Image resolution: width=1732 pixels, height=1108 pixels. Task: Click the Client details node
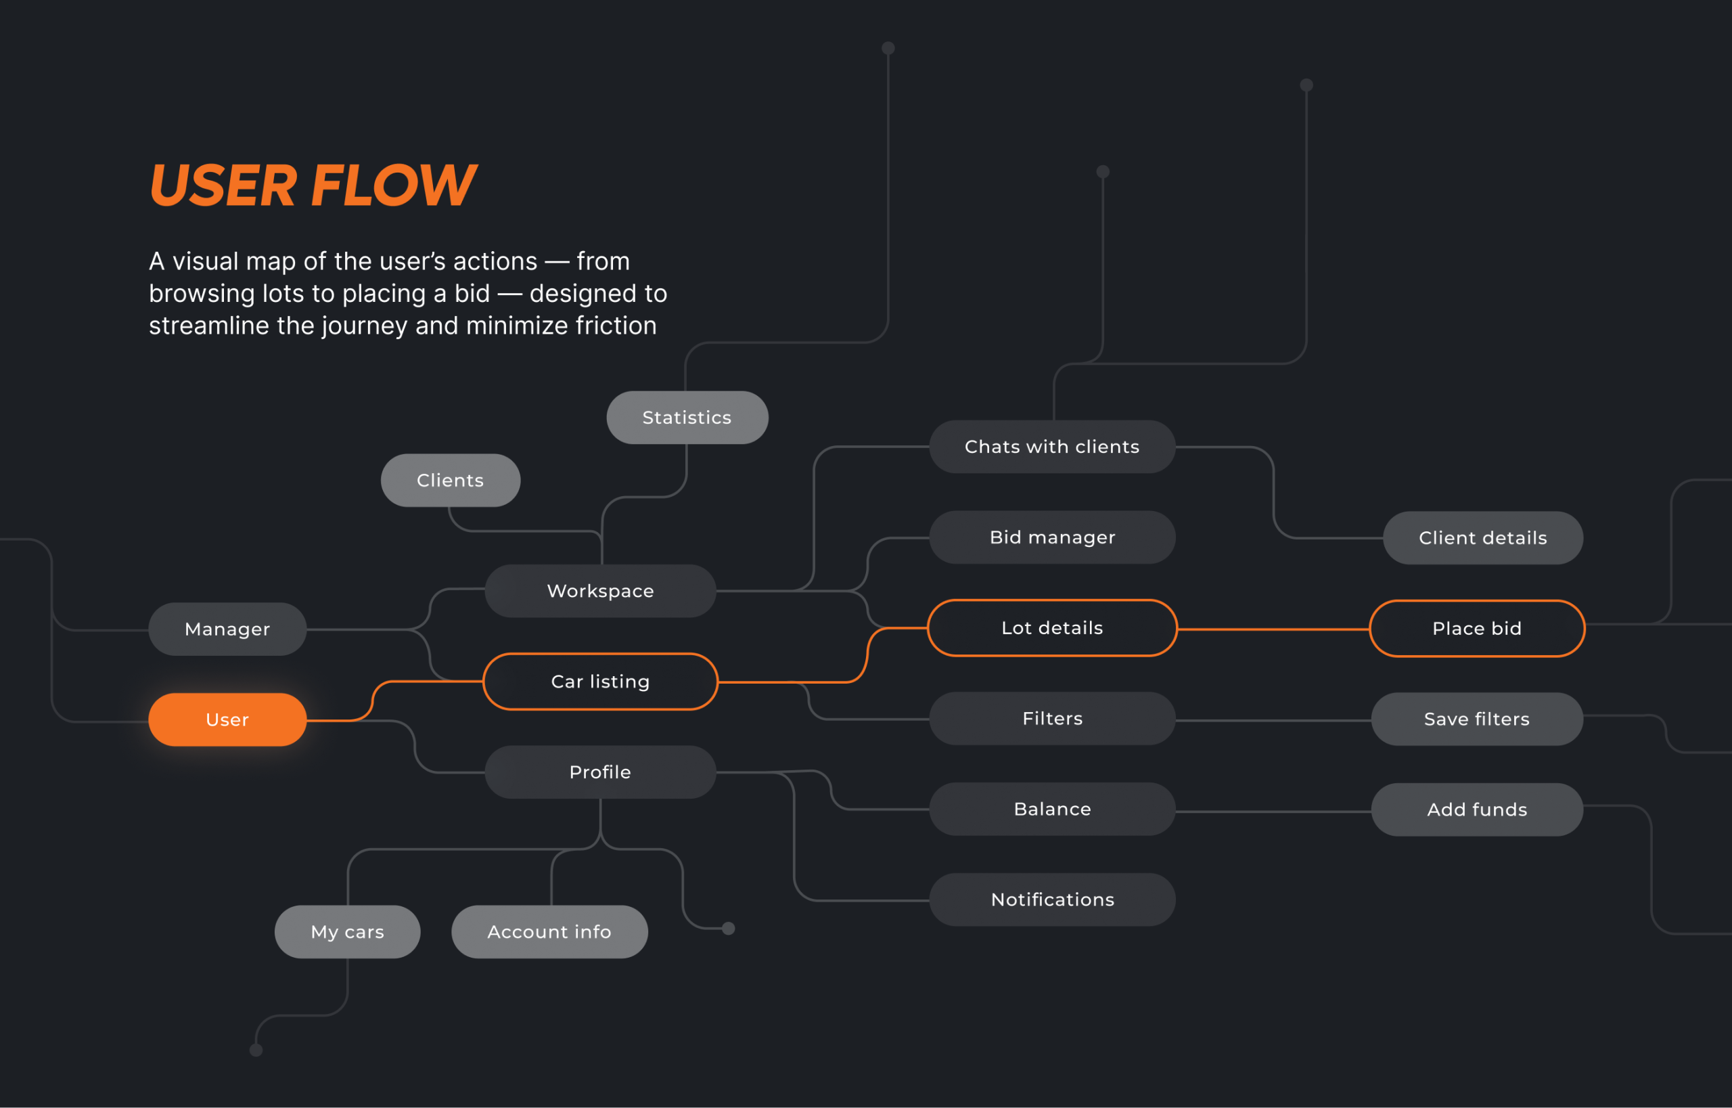point(1482,537)
